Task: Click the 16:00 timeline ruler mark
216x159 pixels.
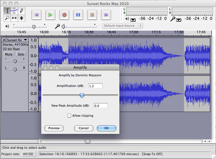Action: pos(44,32)
